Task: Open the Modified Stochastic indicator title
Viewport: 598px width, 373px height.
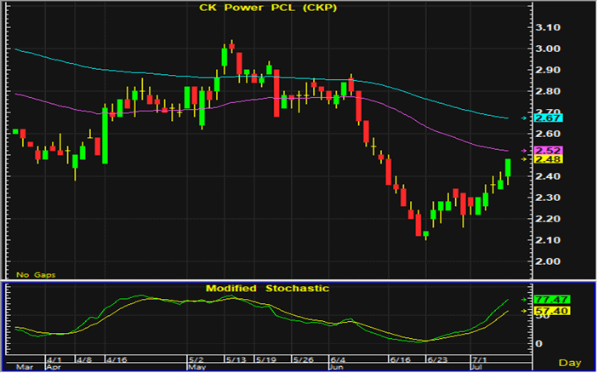Action: coord(267,288)
